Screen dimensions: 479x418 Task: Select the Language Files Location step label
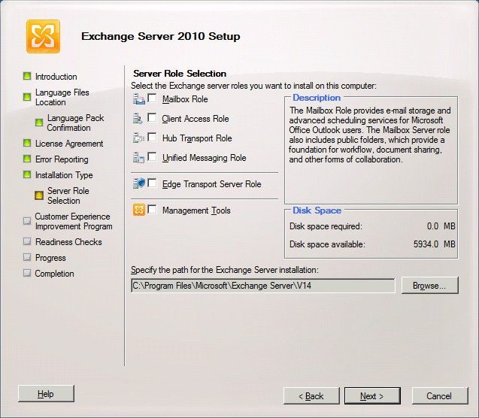62,97
